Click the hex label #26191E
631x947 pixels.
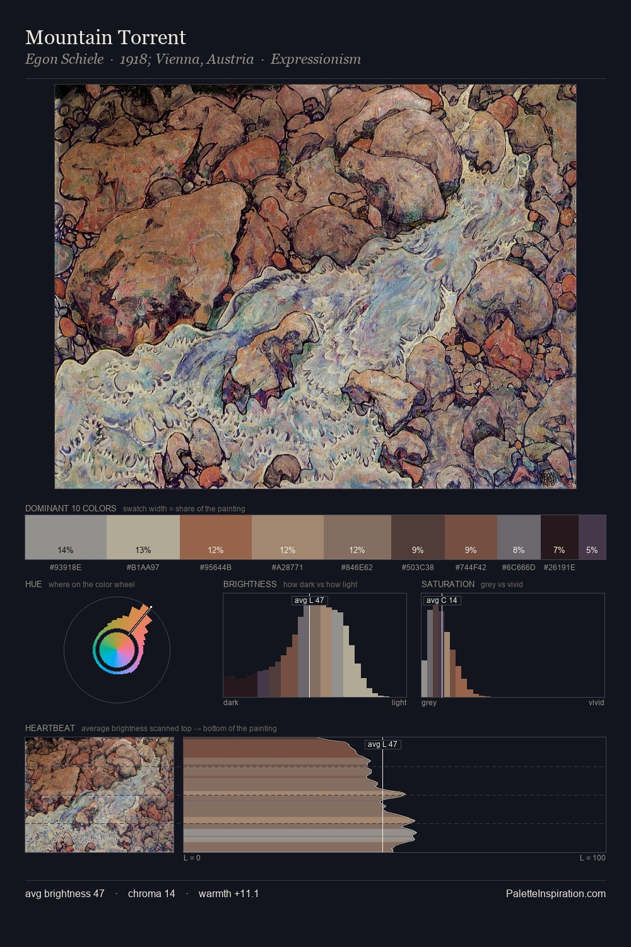pos(560,568)
